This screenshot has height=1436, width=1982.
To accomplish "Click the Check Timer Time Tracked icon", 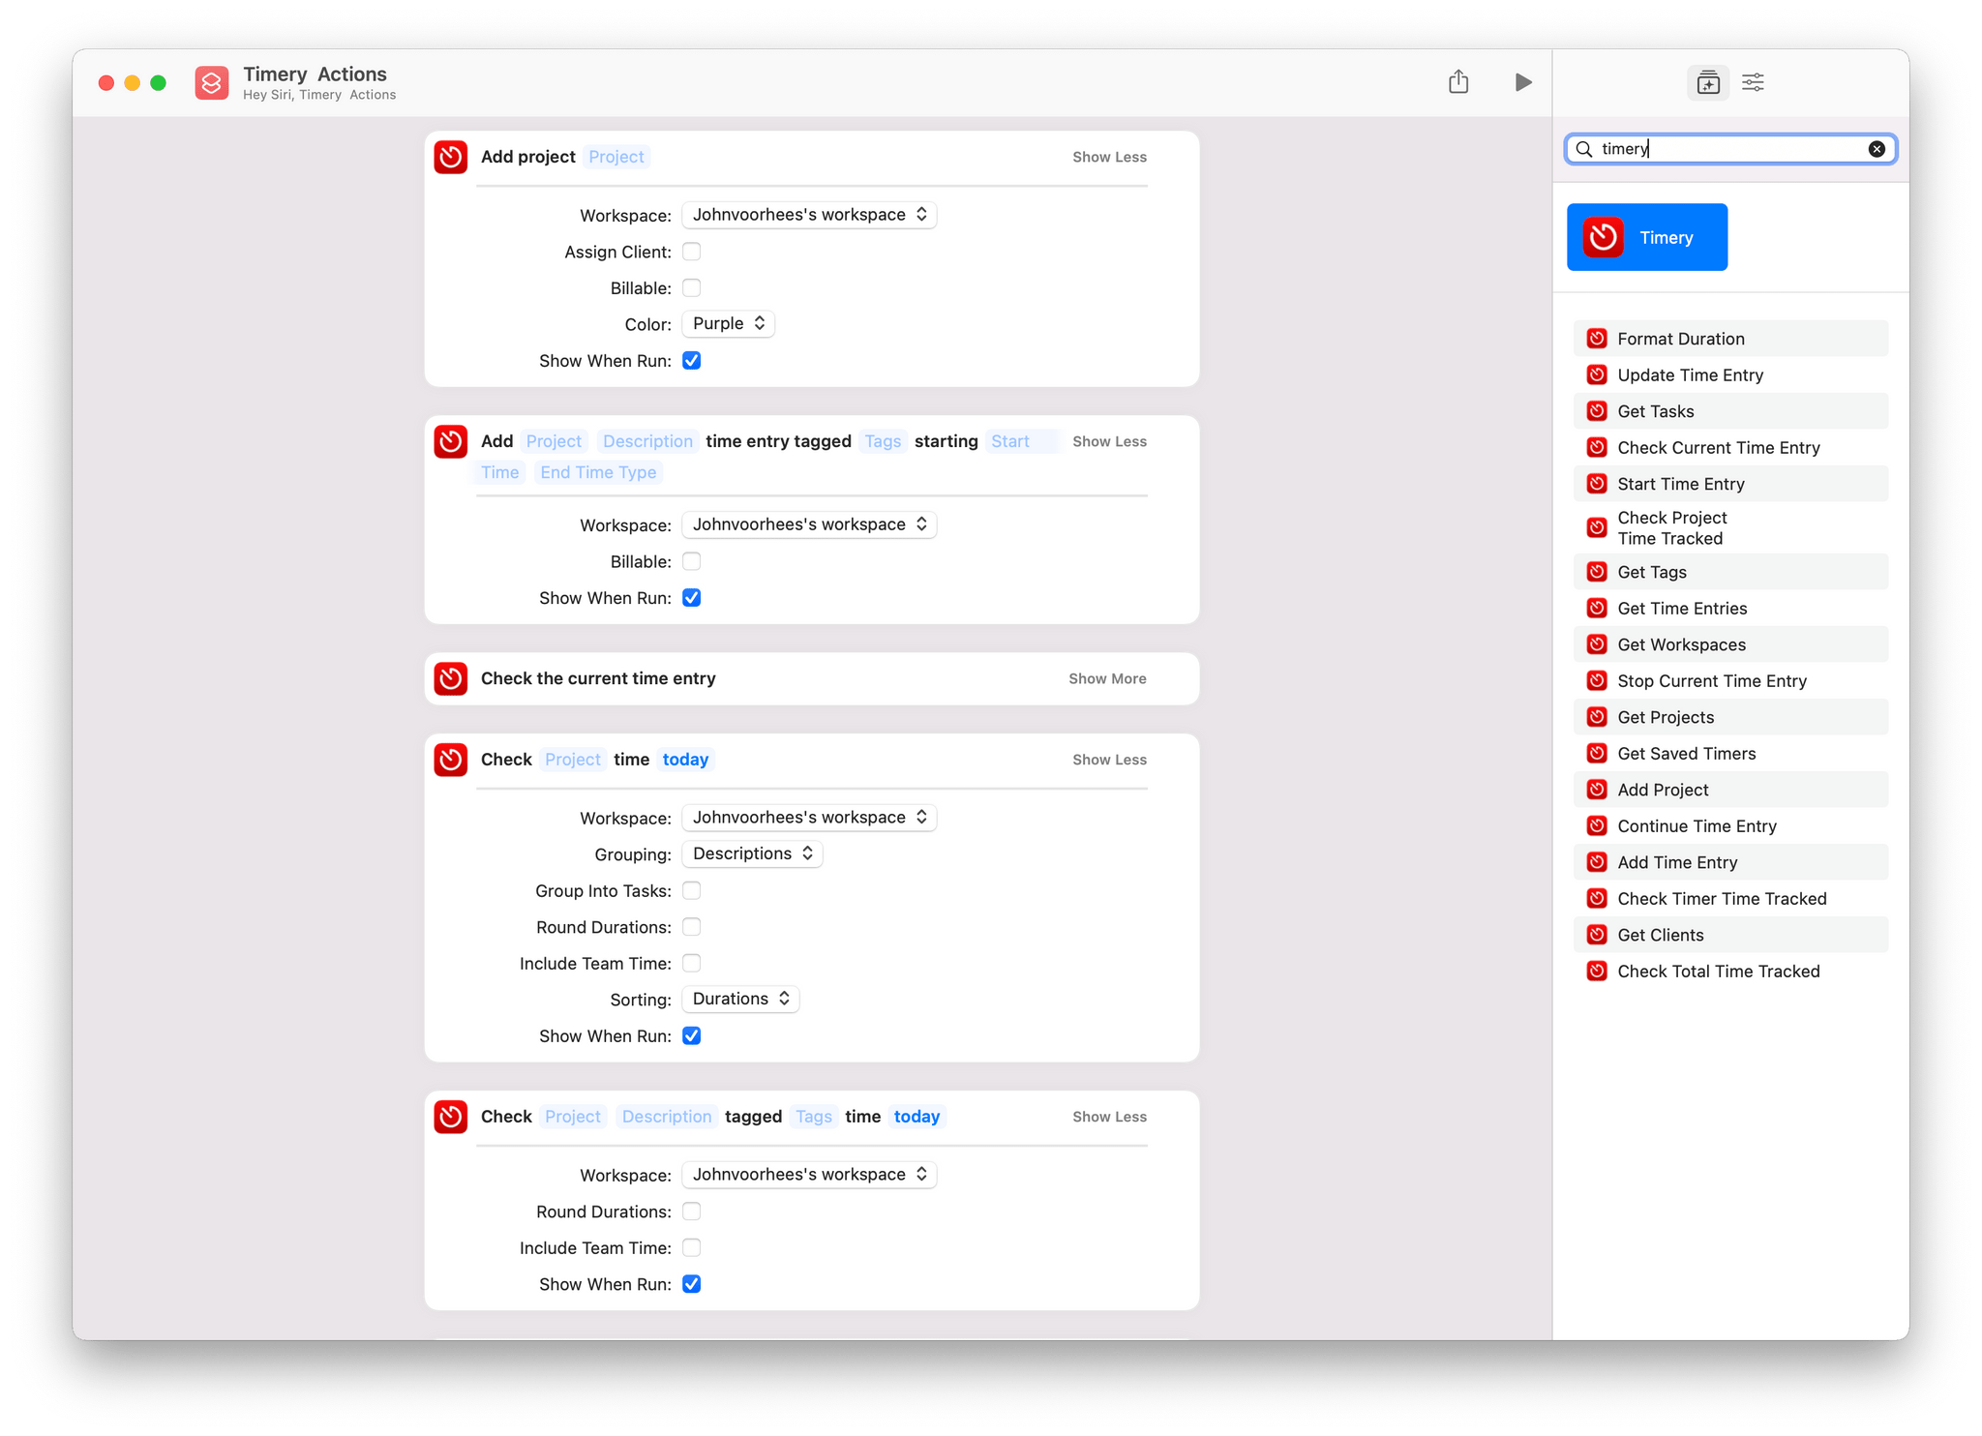I will click(x=1597, y=898).
